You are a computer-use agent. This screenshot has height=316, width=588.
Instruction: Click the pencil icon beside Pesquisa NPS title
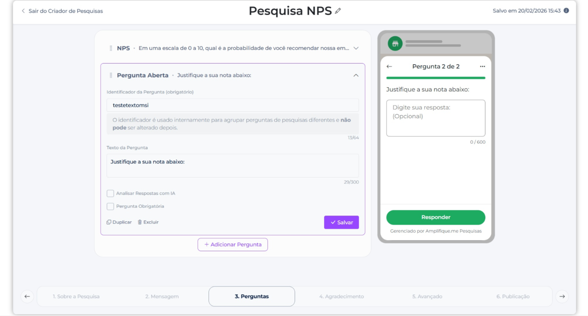338,11
